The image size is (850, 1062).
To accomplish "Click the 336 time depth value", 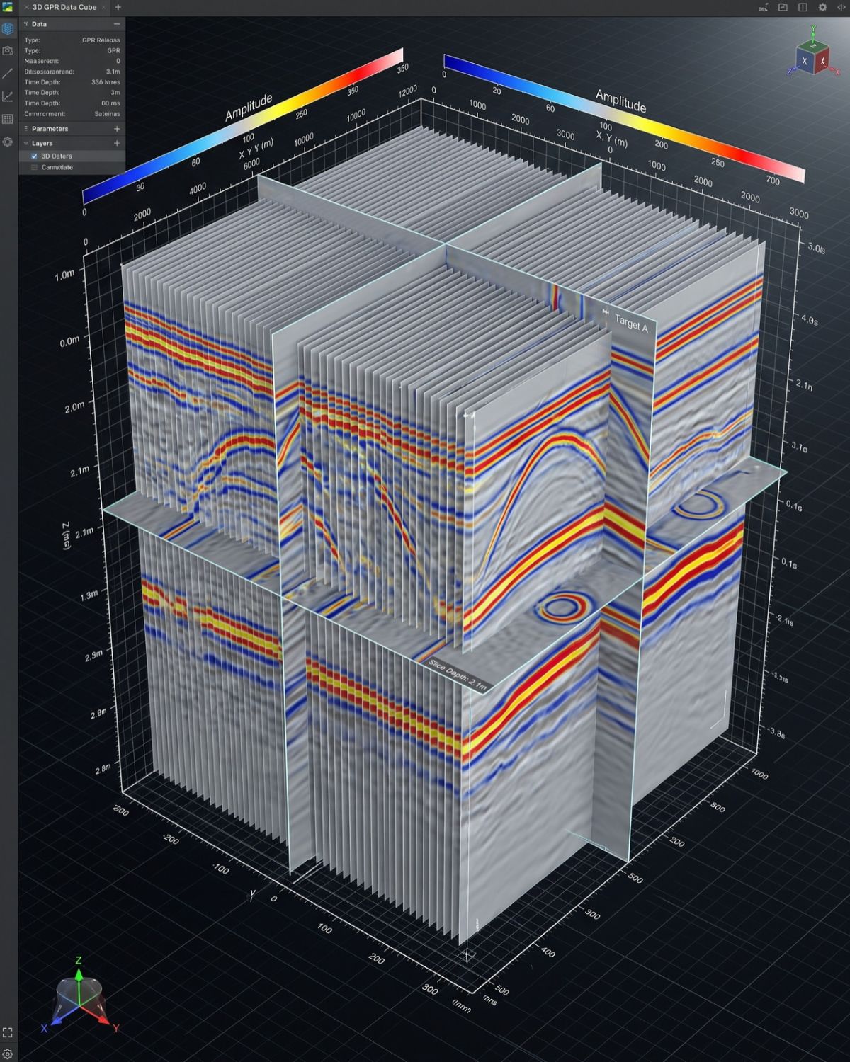I will pos(106,82).
